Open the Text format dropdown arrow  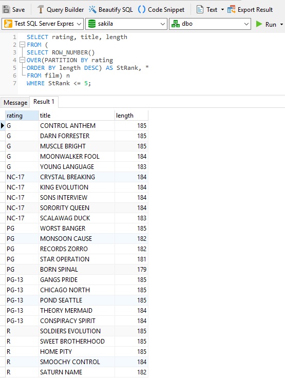(x=222, y=10)
